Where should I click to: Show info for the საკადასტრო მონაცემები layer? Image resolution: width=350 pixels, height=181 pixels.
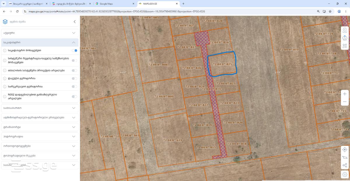point(5,50)
